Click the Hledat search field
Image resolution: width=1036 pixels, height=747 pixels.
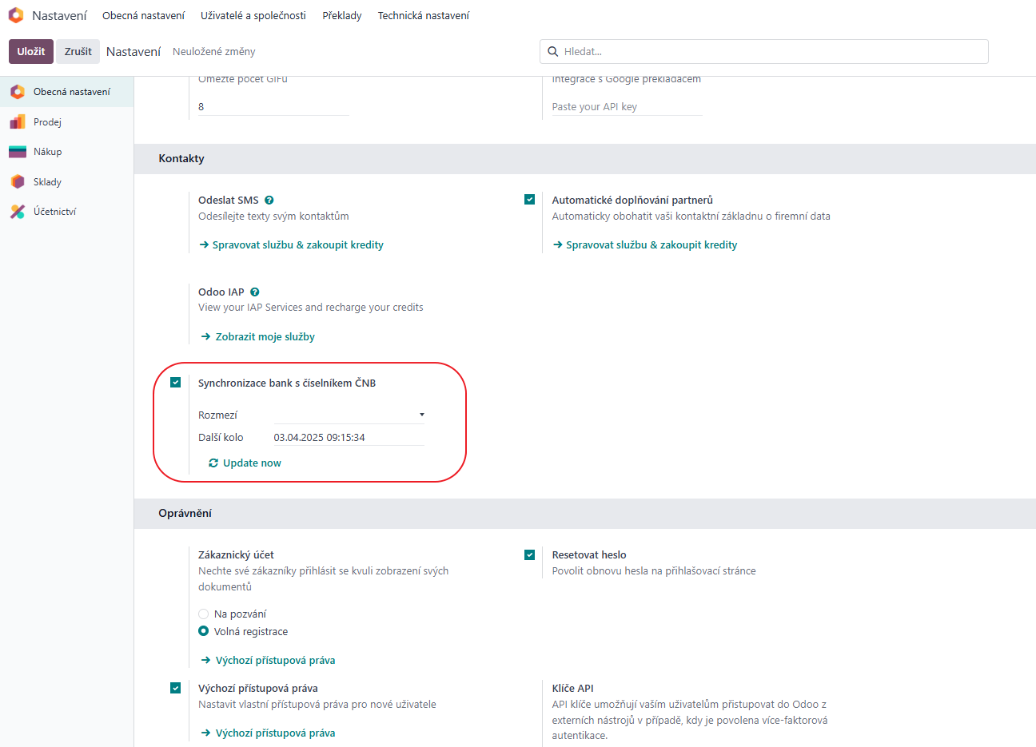771,51
